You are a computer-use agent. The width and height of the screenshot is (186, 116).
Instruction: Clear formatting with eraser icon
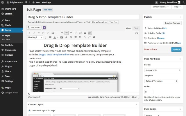(66, 37)
